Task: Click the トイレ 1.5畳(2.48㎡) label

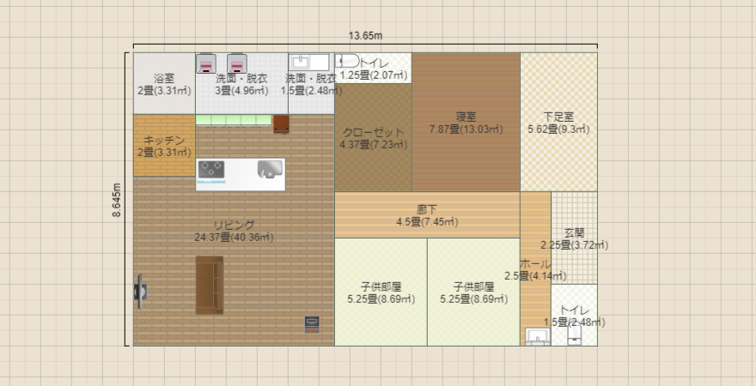Action: coord(574,317)
